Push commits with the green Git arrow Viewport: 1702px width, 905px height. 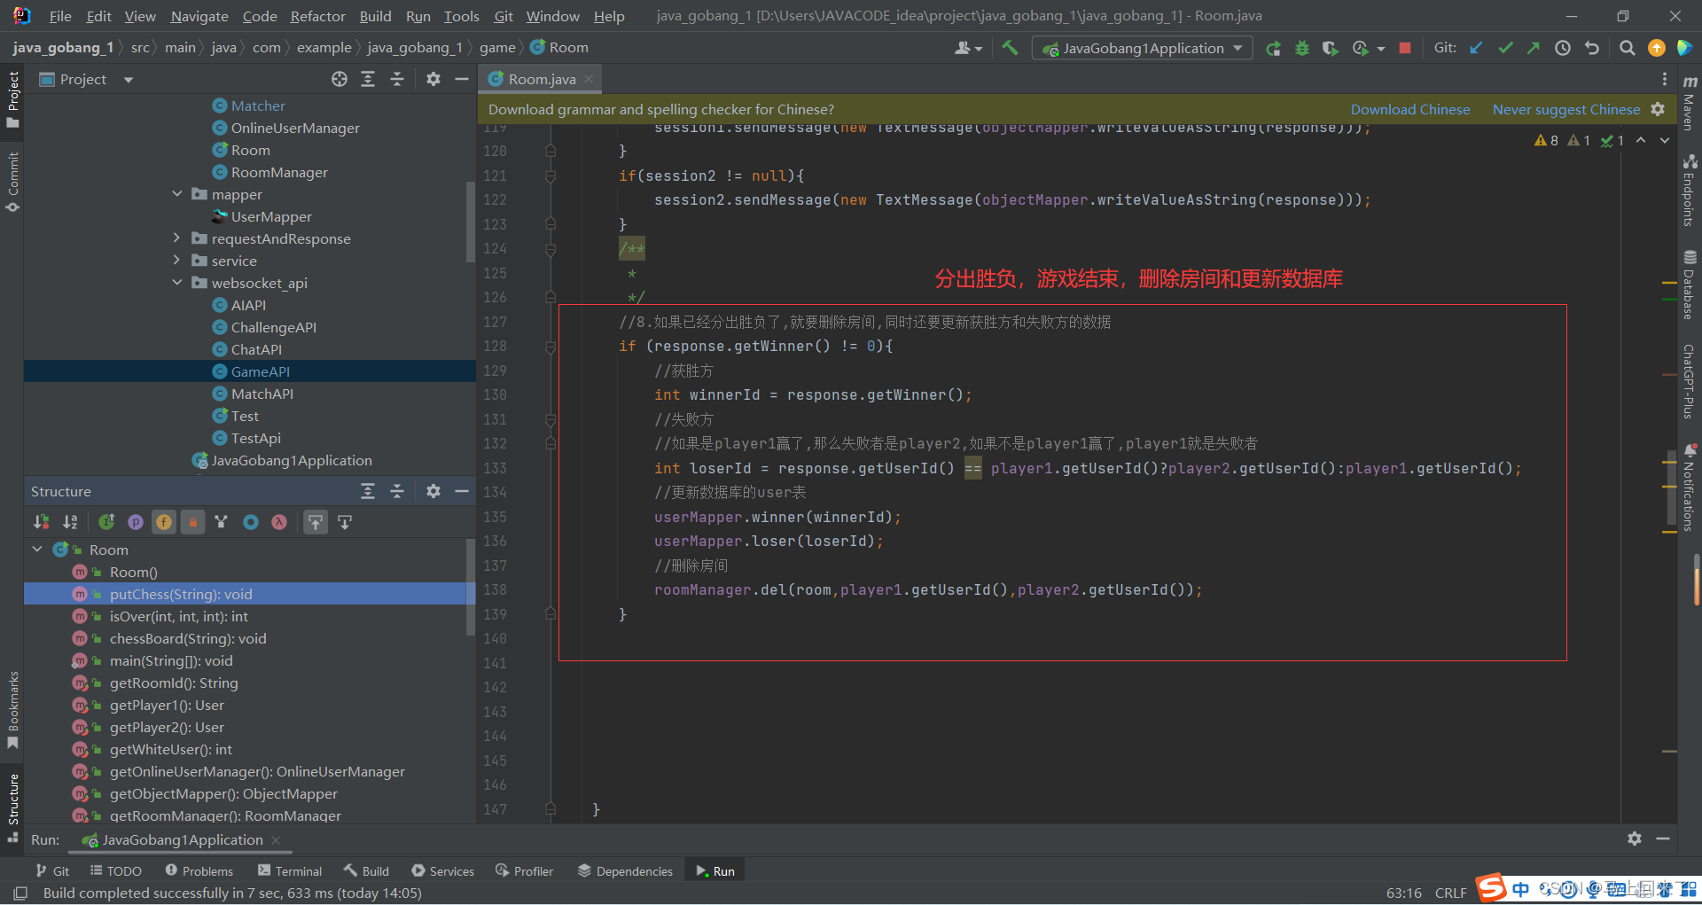tap(1534, 48)
